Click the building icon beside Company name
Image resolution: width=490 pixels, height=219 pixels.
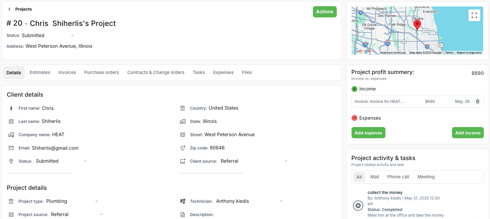11,135
